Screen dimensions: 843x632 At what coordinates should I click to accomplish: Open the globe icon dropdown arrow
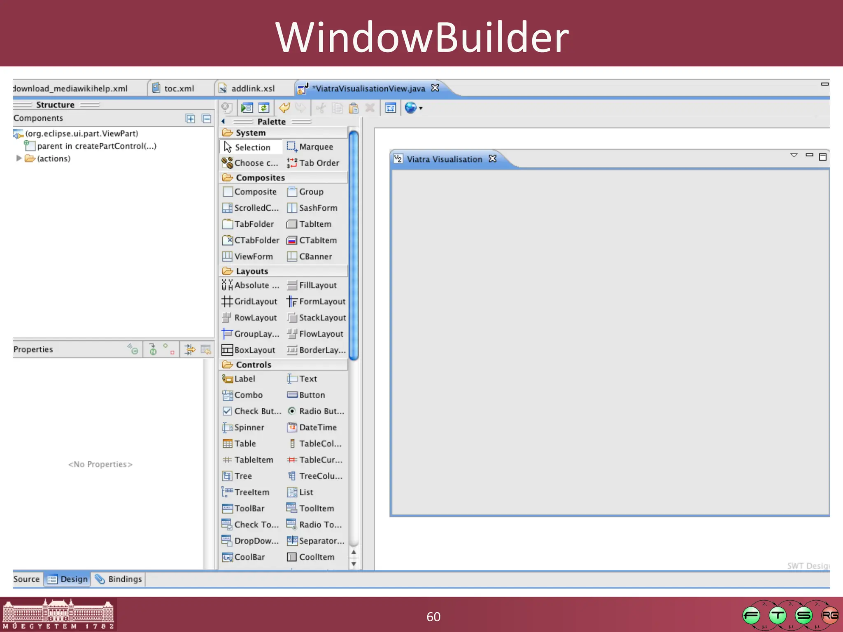421,109
